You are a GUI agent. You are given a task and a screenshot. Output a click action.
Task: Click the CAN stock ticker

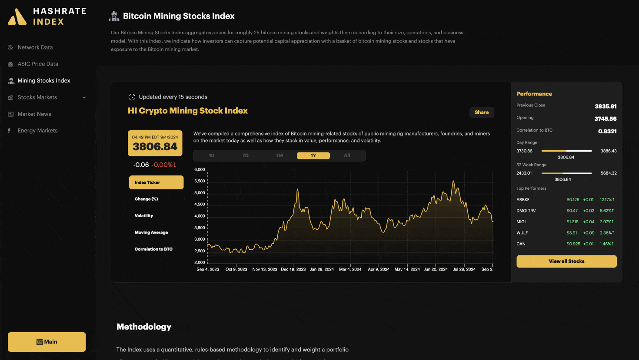521,244
